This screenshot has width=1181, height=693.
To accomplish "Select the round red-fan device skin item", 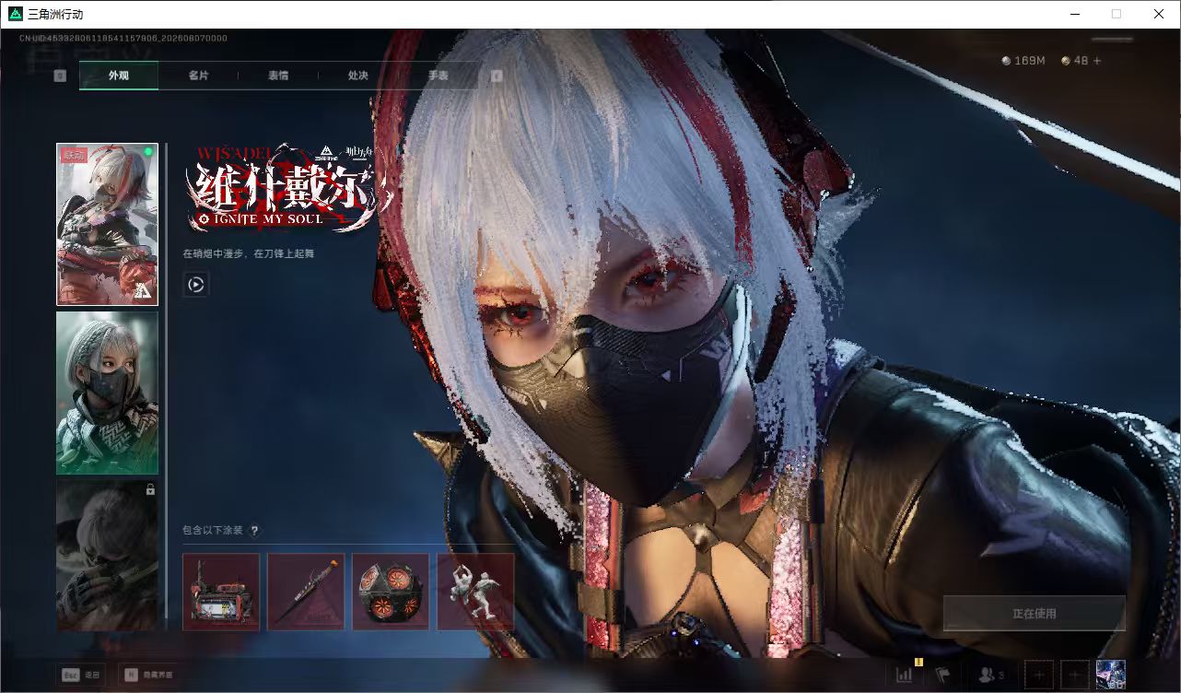I will 391,592.
